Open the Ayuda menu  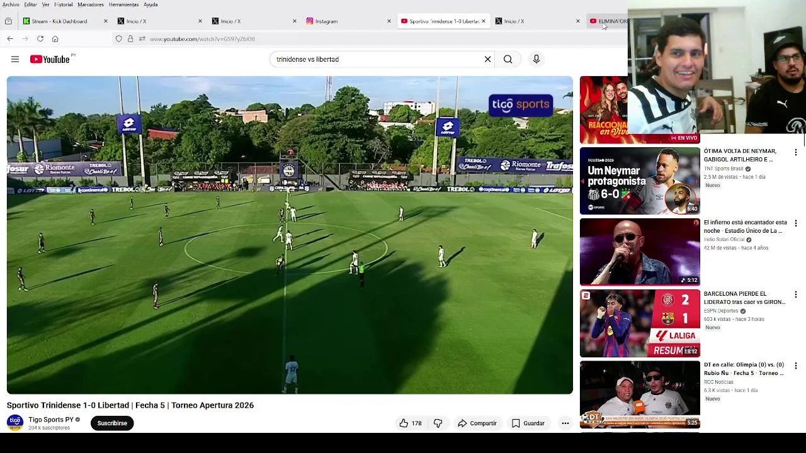tap(150, 4)
